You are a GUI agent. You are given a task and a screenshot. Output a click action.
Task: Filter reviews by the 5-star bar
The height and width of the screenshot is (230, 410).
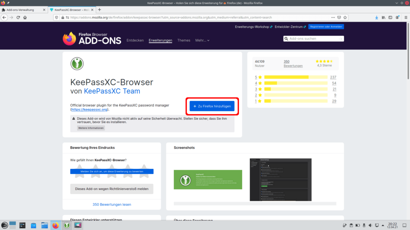(x=296, y=77)
